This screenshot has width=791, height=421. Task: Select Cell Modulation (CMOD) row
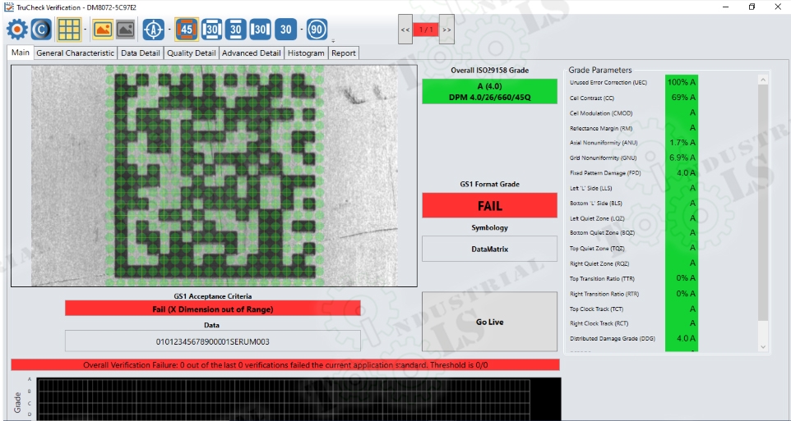pyautogui.click(x=633, y=112)
